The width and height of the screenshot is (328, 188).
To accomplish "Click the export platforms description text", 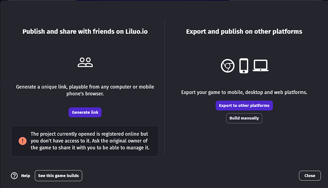I will [244, 92].
